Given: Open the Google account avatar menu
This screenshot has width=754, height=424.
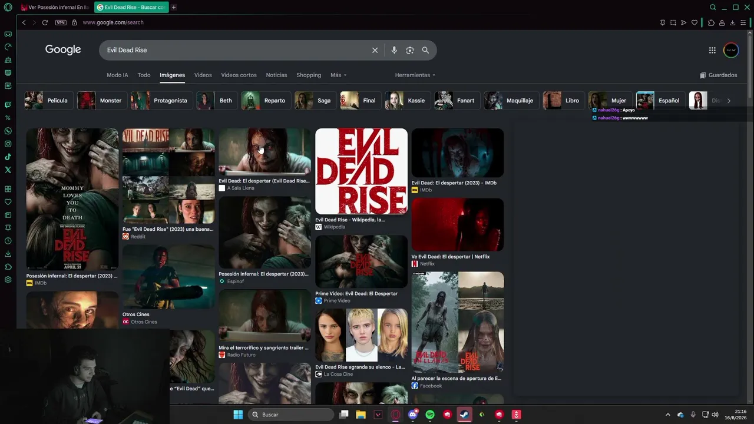Looking at the screenshot, I should [731, 50].
